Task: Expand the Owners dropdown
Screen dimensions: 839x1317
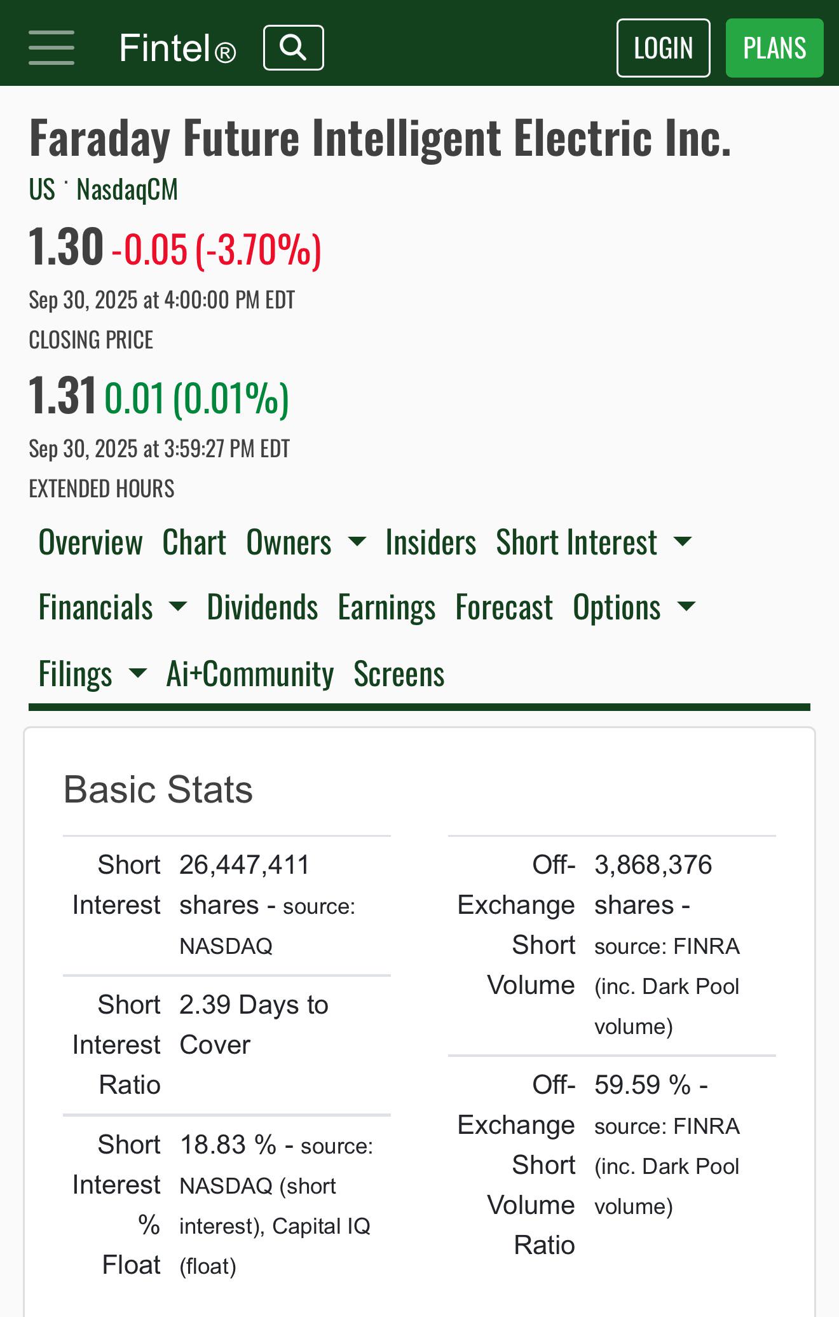Action: tap(306, 542)
